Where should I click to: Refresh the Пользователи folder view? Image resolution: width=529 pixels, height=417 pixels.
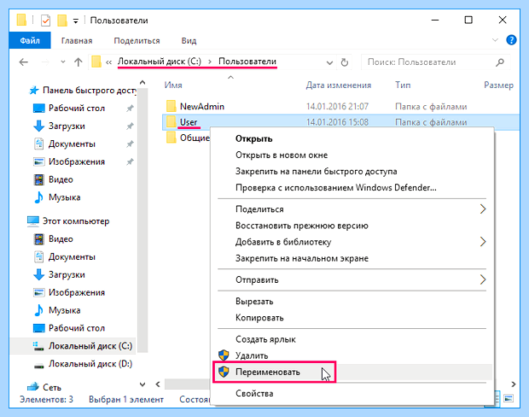pos(344,62)
